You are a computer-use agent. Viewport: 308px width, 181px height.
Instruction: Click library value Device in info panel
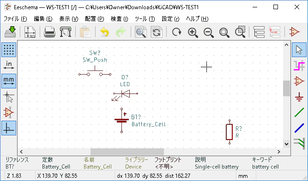tap(133, 167)
